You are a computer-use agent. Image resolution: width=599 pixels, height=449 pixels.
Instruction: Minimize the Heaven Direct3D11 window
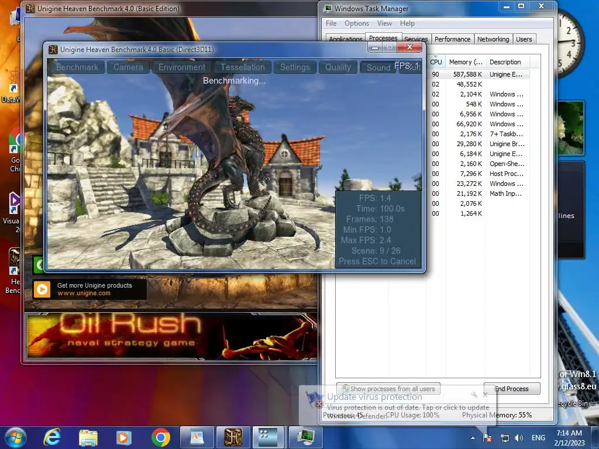375,48
